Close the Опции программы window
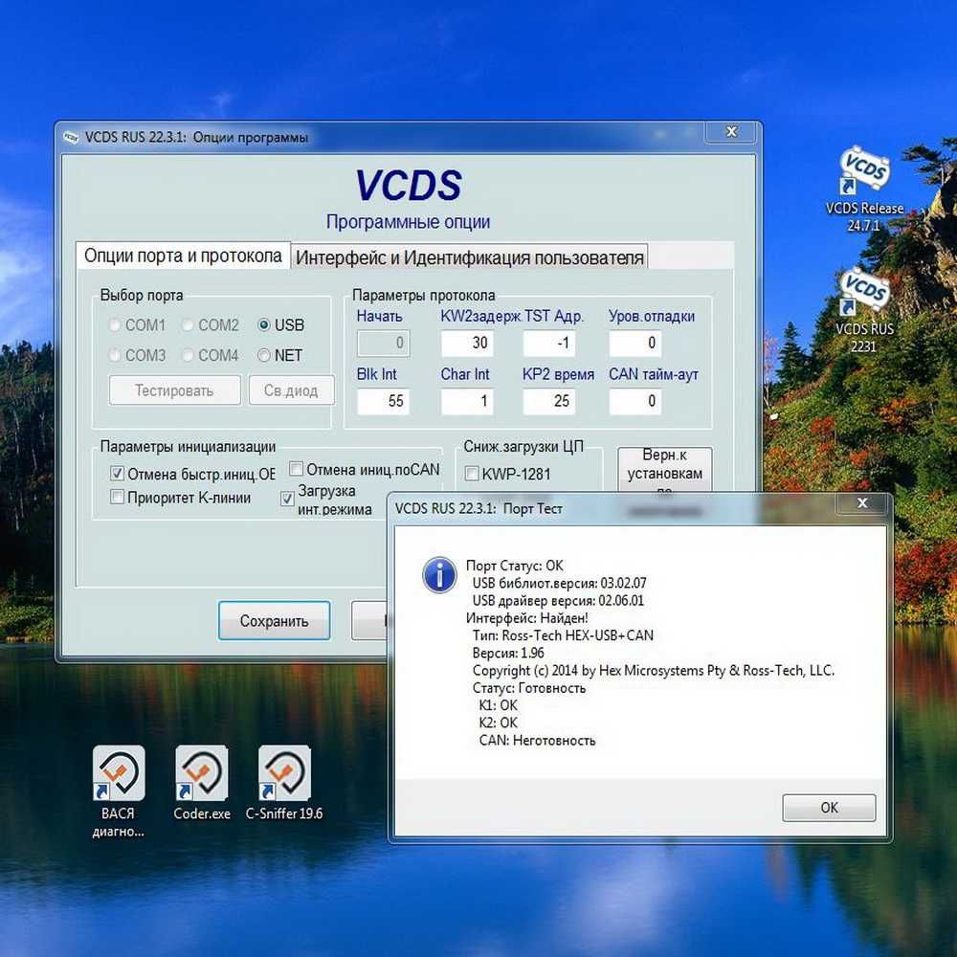The width and height of the screenshot is (957, 957). tap(731, 131)
